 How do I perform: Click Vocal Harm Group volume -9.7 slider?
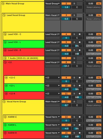[x=66, y=105]
